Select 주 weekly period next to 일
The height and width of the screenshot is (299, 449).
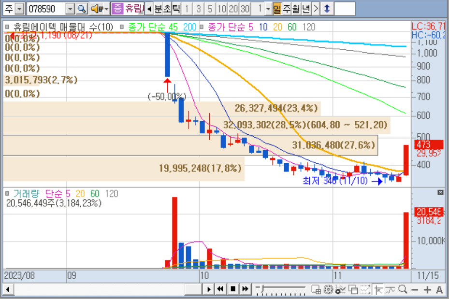click(x=287, y=9)
